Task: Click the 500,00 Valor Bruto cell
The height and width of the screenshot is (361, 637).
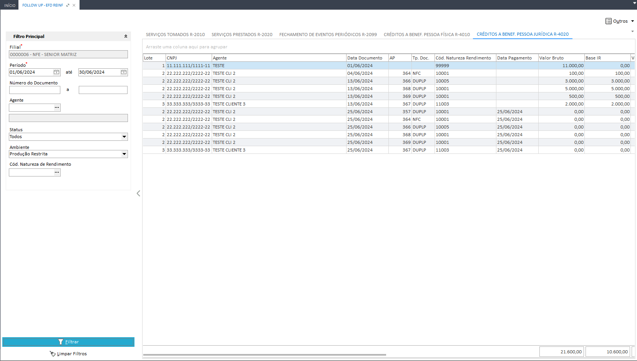Action: 561,96
